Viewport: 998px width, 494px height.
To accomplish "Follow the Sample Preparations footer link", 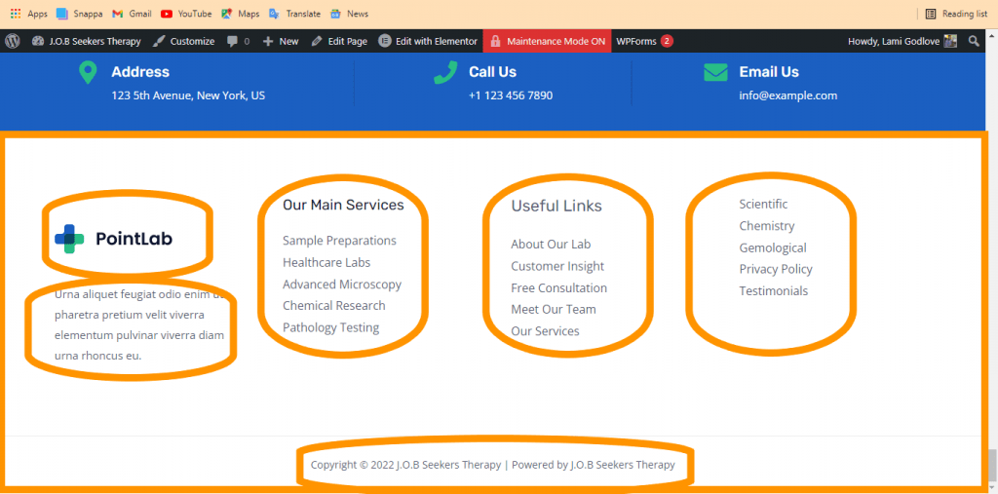I will 339,241.
